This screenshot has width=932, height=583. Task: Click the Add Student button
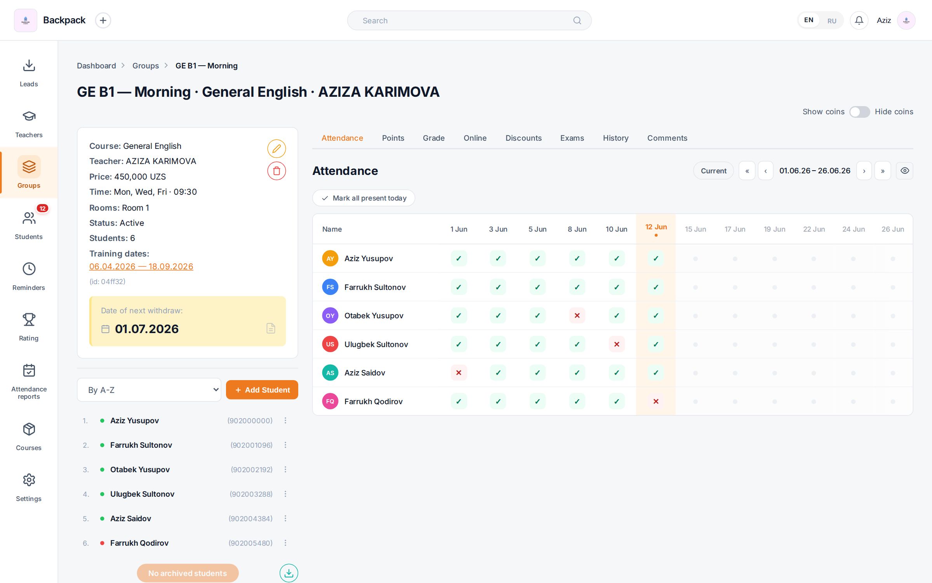click(262, 390)
